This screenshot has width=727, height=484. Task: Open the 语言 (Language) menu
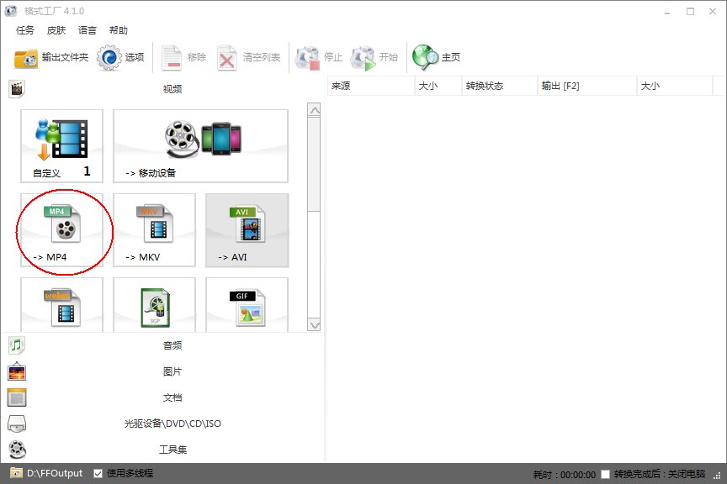point(87,30)
